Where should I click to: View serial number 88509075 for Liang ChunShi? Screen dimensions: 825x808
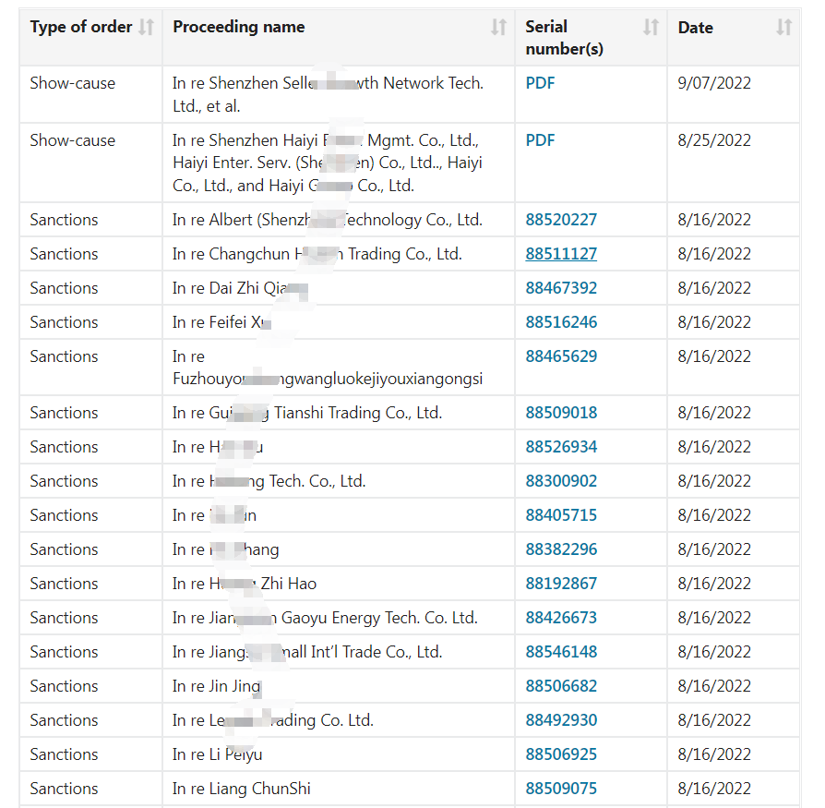(x=561, y=789)
